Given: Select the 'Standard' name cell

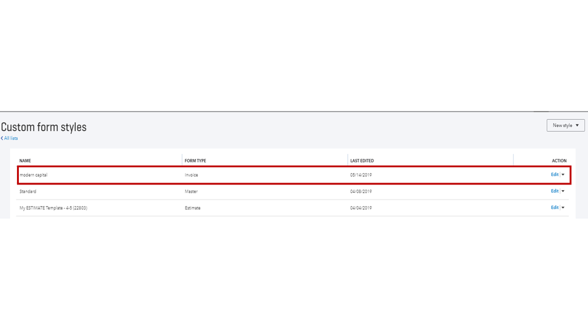Looking at the screenshot, I should (28, 191).
